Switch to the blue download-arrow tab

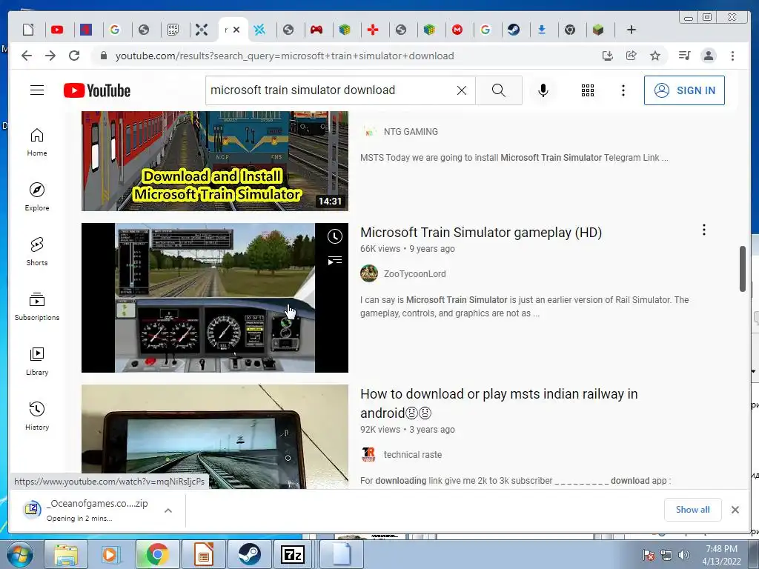pos(542,30)
